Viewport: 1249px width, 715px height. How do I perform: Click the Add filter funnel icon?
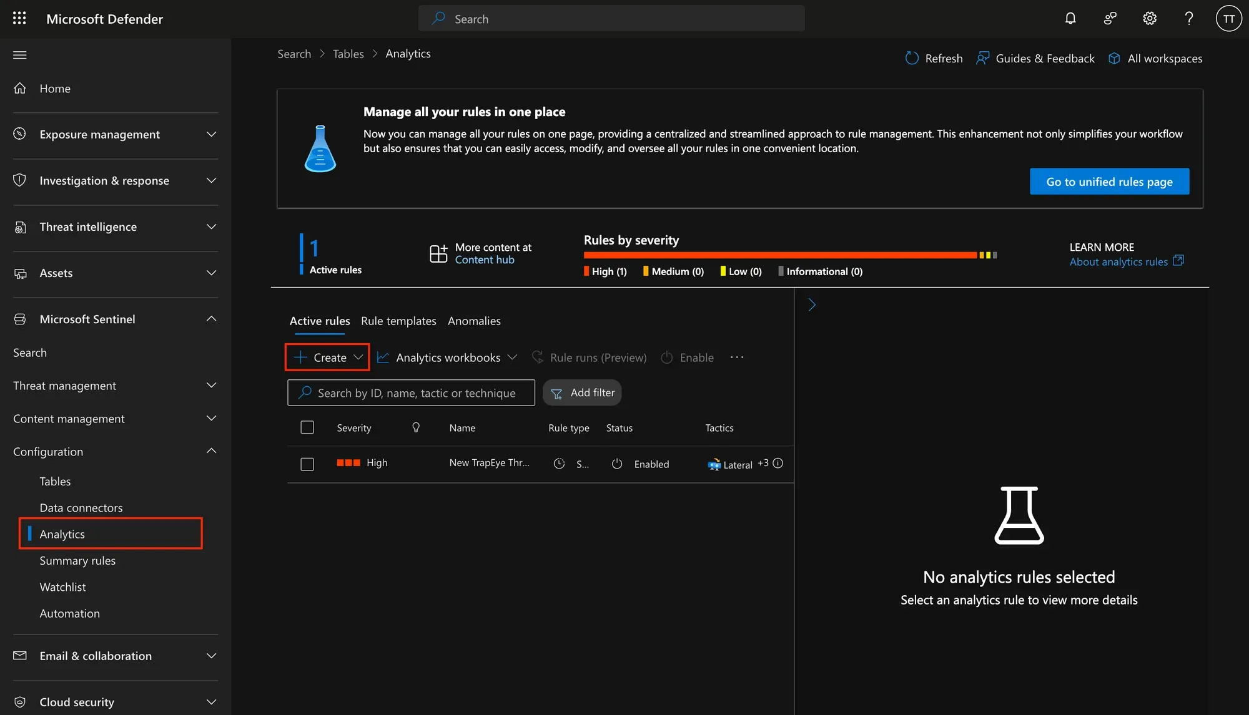click(x=556, y=393)
